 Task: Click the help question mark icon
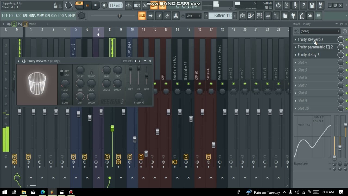[x=304, y=5]
